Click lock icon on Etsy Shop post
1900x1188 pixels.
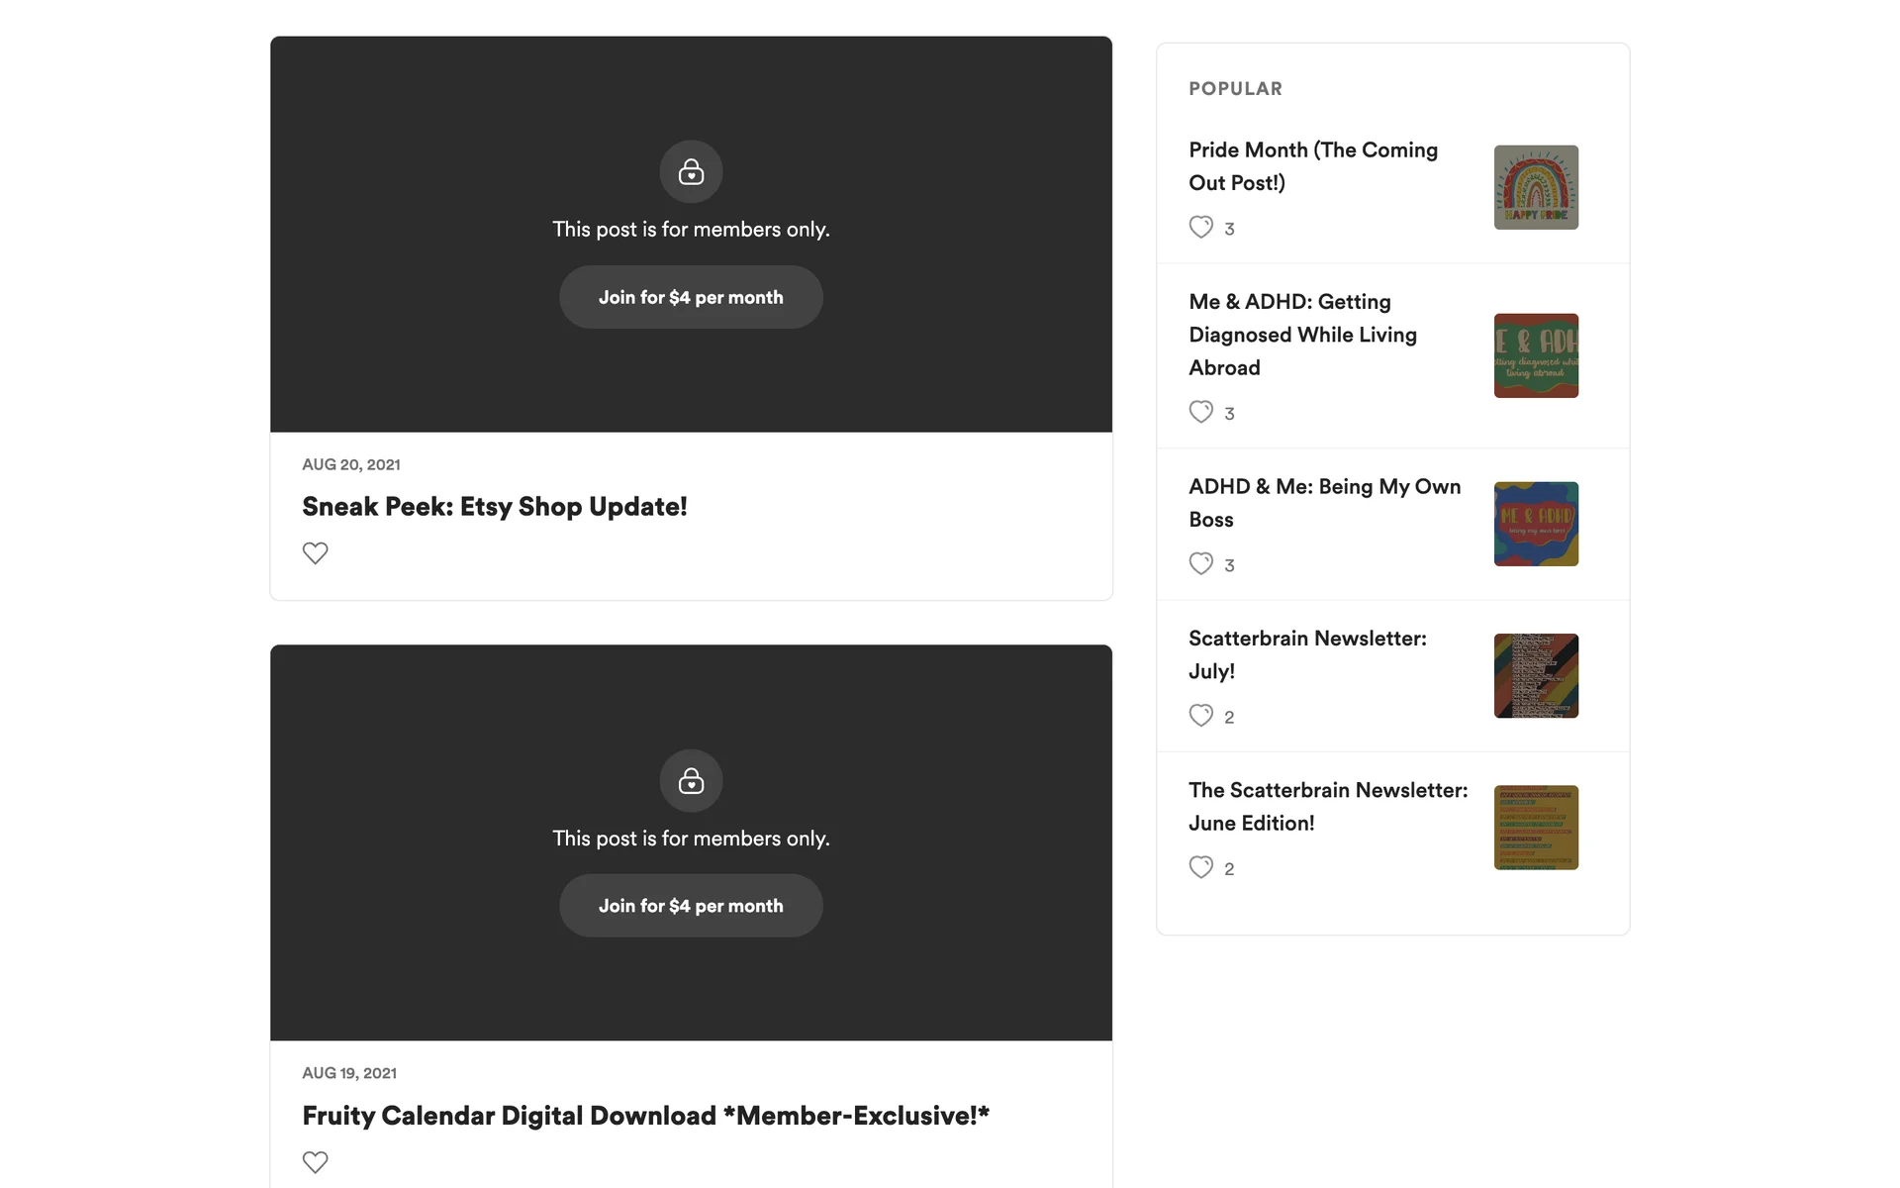[x=691, y=171]
